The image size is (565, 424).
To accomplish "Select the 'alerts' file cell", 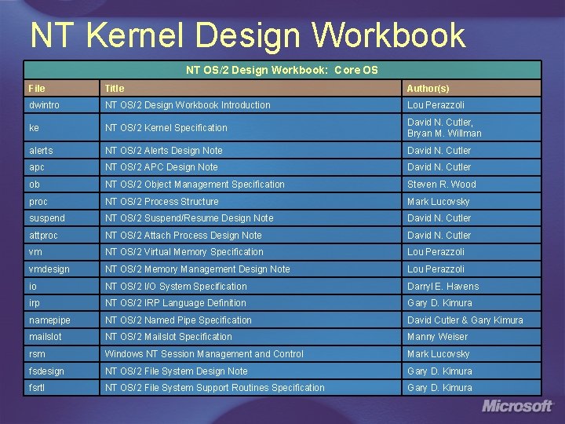I will point(62,150).
